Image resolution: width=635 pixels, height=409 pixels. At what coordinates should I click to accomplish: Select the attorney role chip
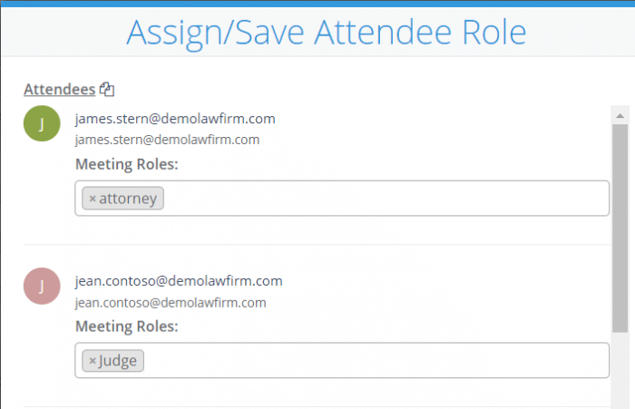[122, 199]
